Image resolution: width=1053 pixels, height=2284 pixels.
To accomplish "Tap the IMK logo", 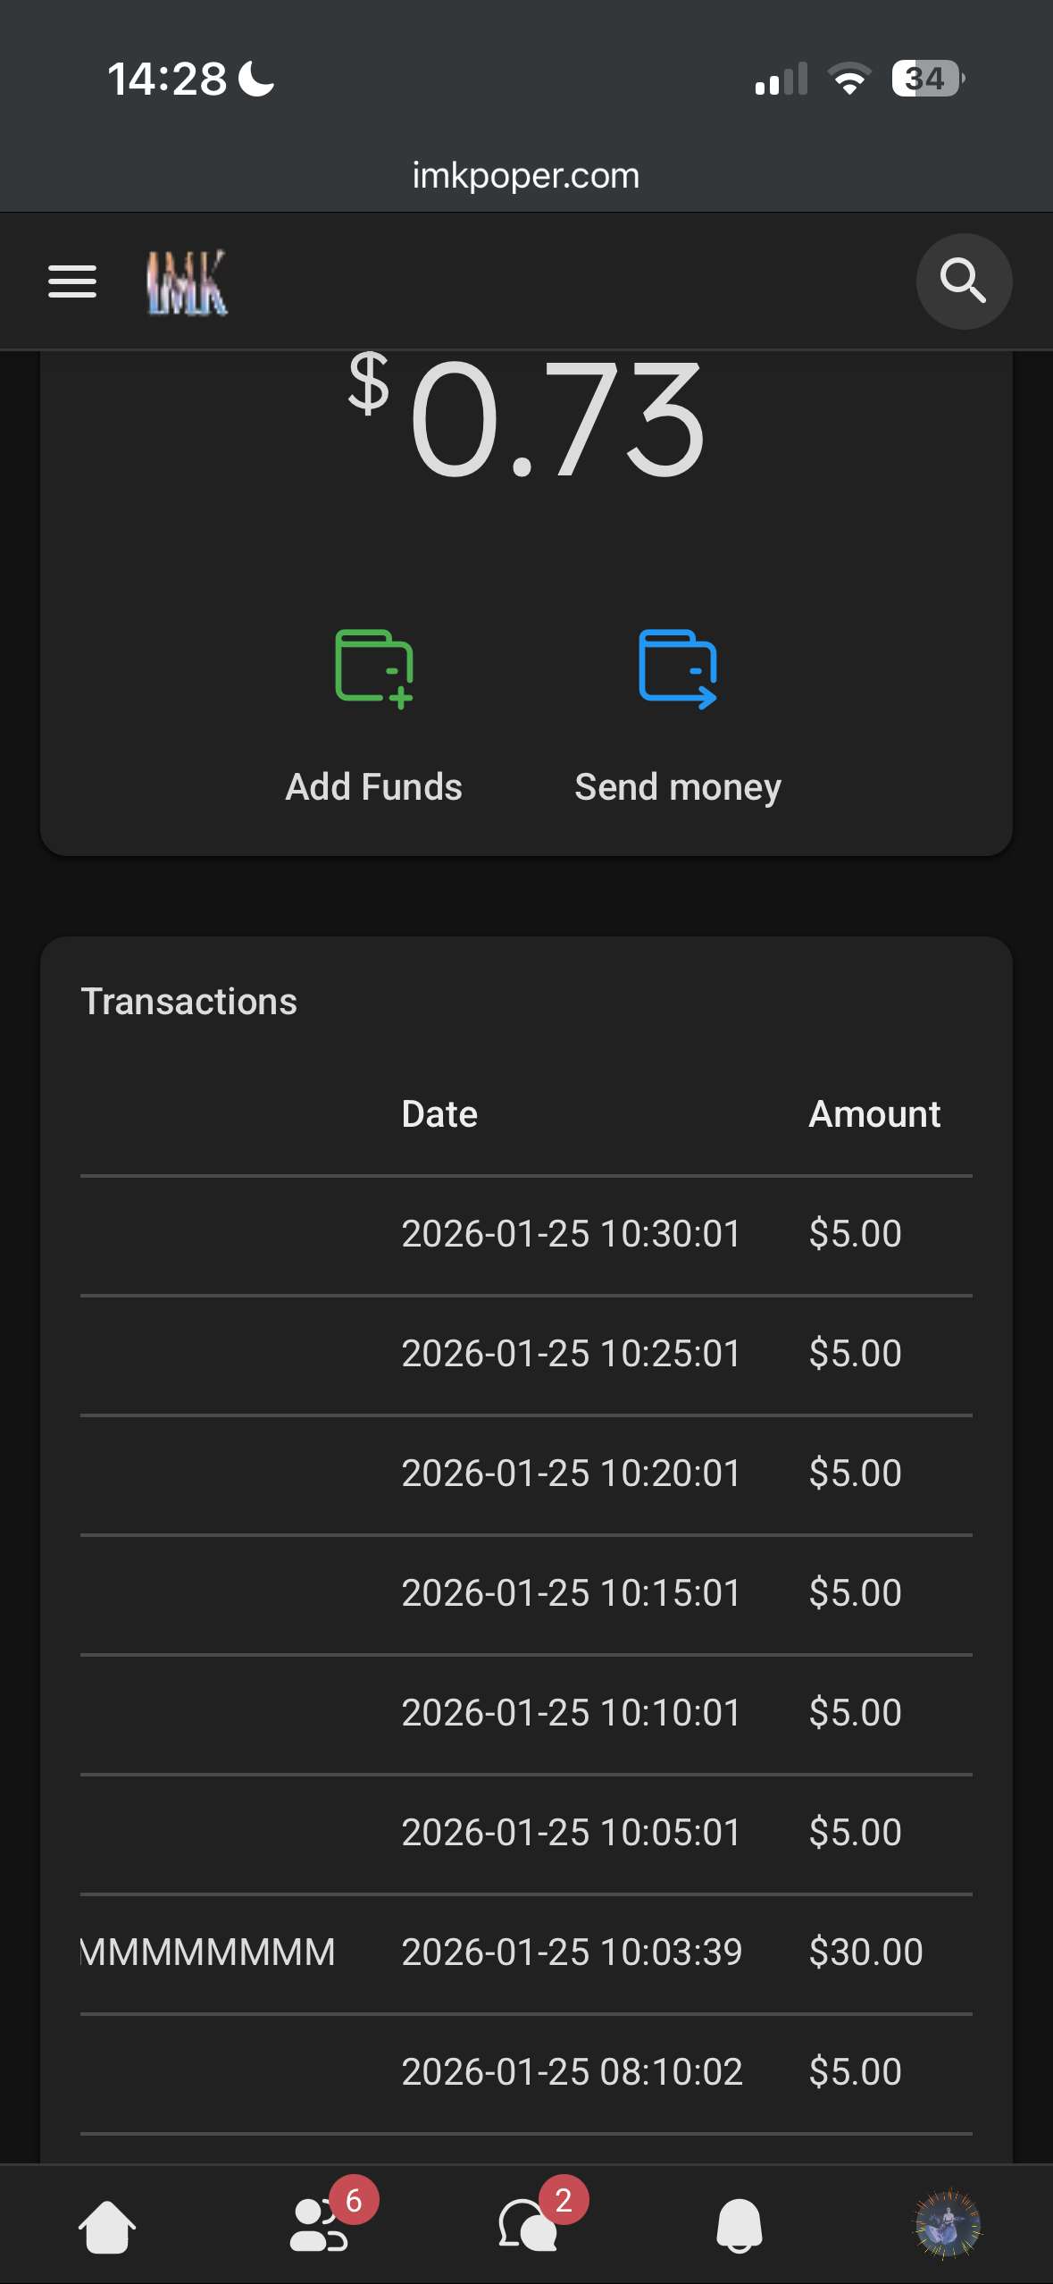I will (x=187, y=282).
